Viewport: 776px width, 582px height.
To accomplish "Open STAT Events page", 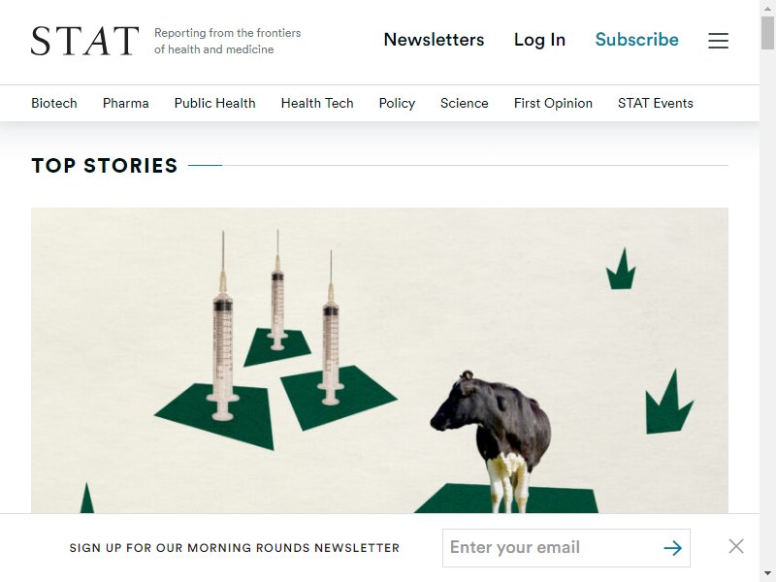I will (x=656, y=103).
